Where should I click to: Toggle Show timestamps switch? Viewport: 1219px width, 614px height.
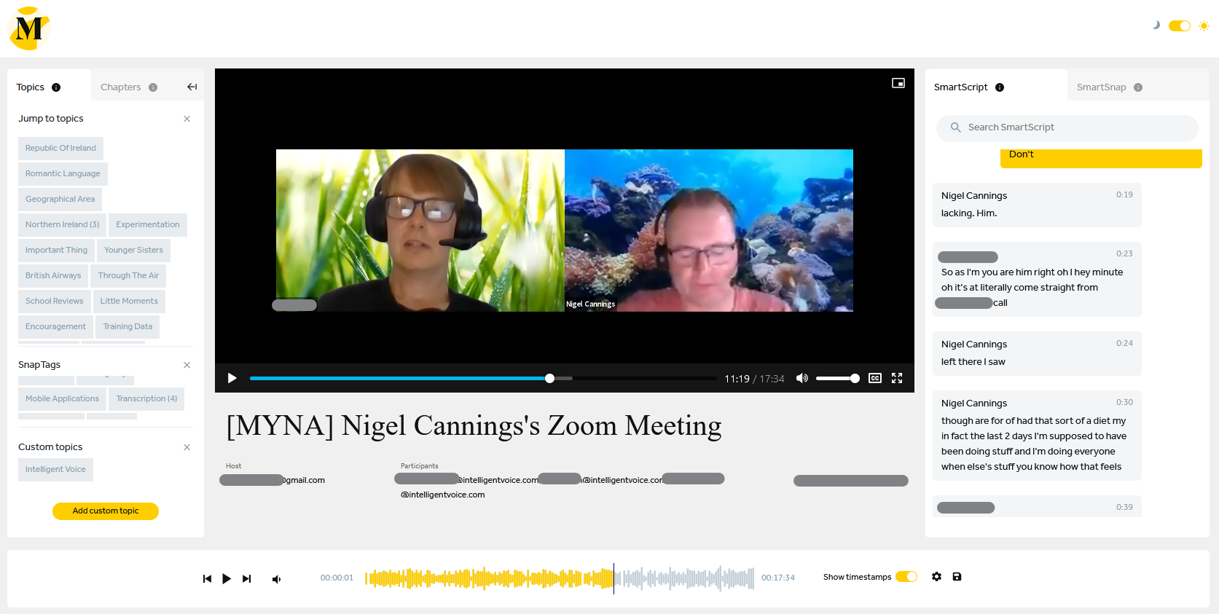tap(906, 577)
